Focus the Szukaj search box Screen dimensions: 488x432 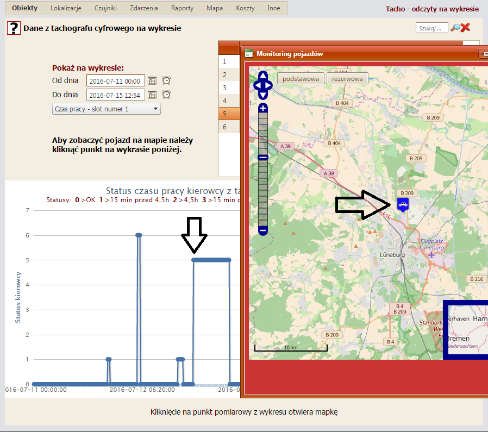tap(431, 28)
